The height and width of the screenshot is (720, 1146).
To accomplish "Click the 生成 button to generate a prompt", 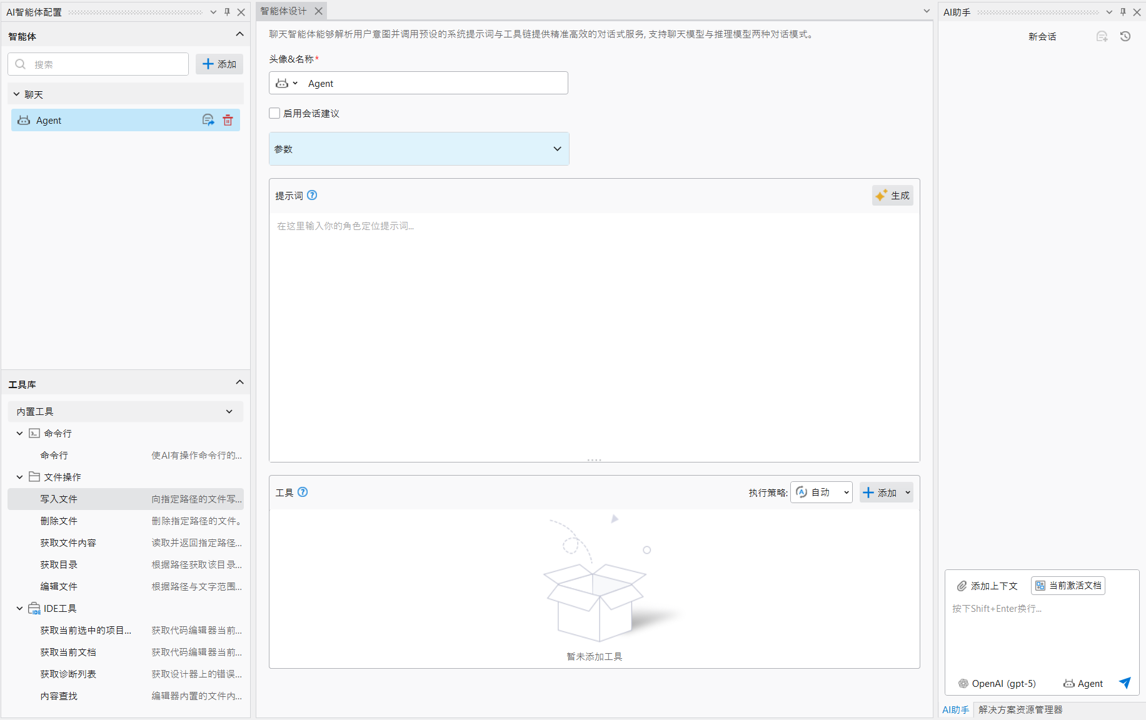I will pyautogui.click(x=892, y=196).
